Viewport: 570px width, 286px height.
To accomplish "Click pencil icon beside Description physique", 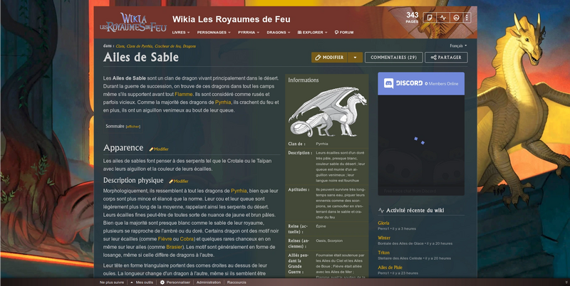I will 171,181.
